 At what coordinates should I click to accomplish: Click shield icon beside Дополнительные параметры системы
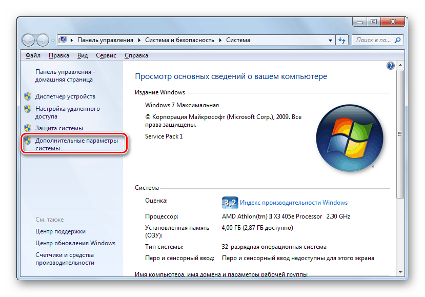(x=28, y=141)
